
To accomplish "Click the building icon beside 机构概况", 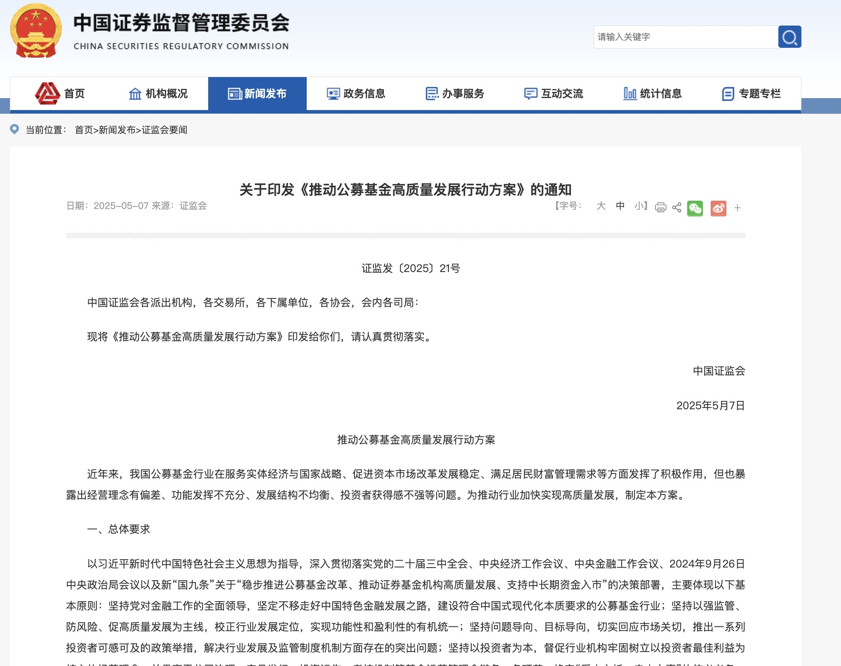I will click(x=135, y=94).
